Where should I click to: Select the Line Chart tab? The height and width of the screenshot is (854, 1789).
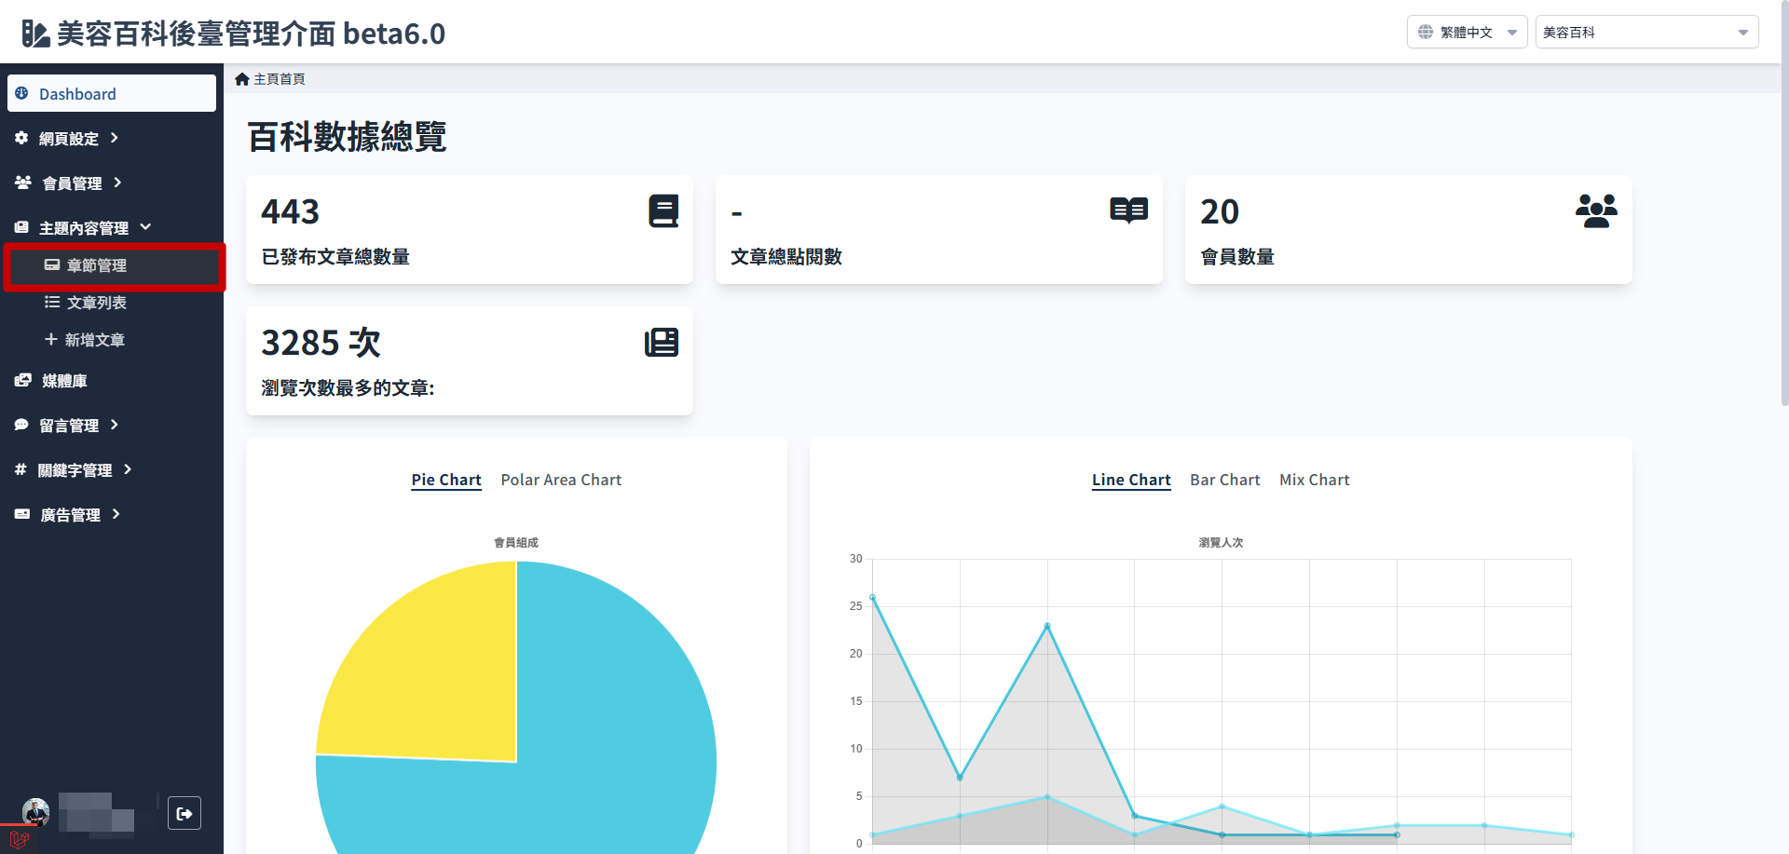pyautogui.click(x=1131, y=480)
